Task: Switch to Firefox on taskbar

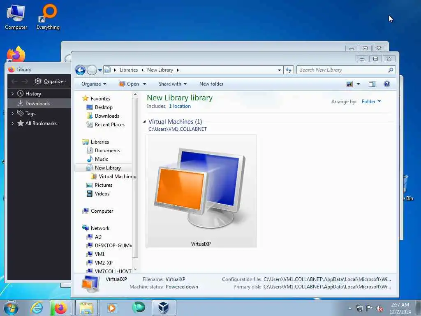Action: coord(61,308)
